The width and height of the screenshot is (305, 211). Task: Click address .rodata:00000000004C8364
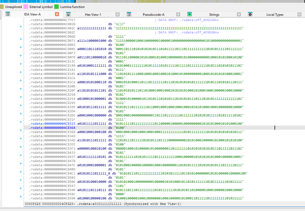[52, 128]
